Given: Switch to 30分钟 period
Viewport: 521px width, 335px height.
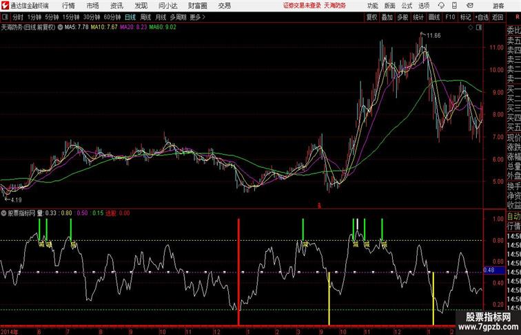Looking at the screenshot, I should click(x=92, y=17).
